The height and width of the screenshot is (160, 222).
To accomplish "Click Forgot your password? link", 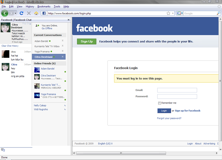I will [169, 118].
